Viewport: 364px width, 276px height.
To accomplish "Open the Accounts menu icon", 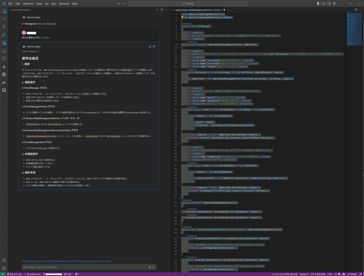I will point(4,261).
